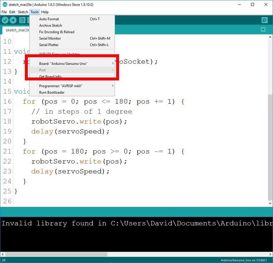The width and height of the screenshot is (273, 263).
Task: Open the Edit menu
Action: click(12, 12)
